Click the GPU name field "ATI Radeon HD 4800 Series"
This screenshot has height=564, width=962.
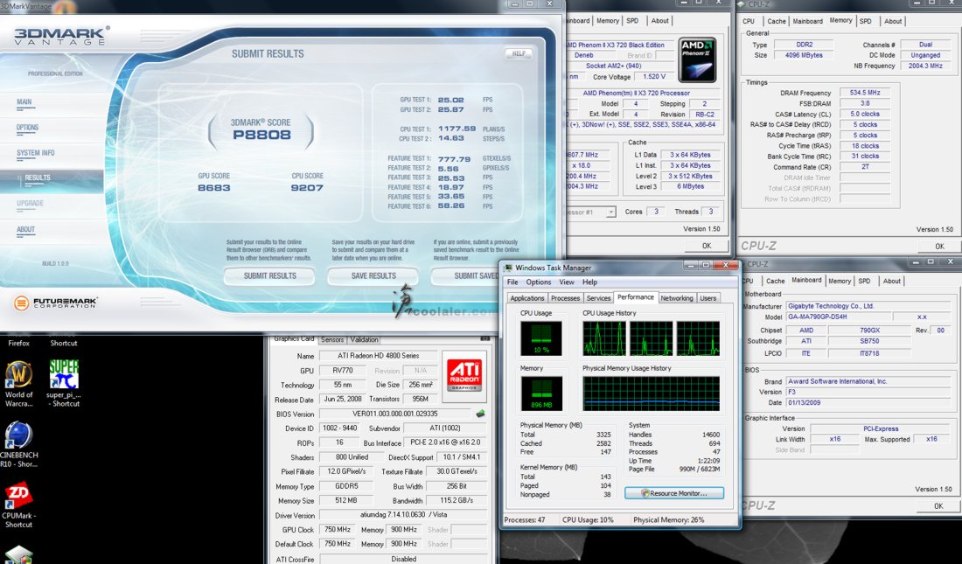(378, 356)
